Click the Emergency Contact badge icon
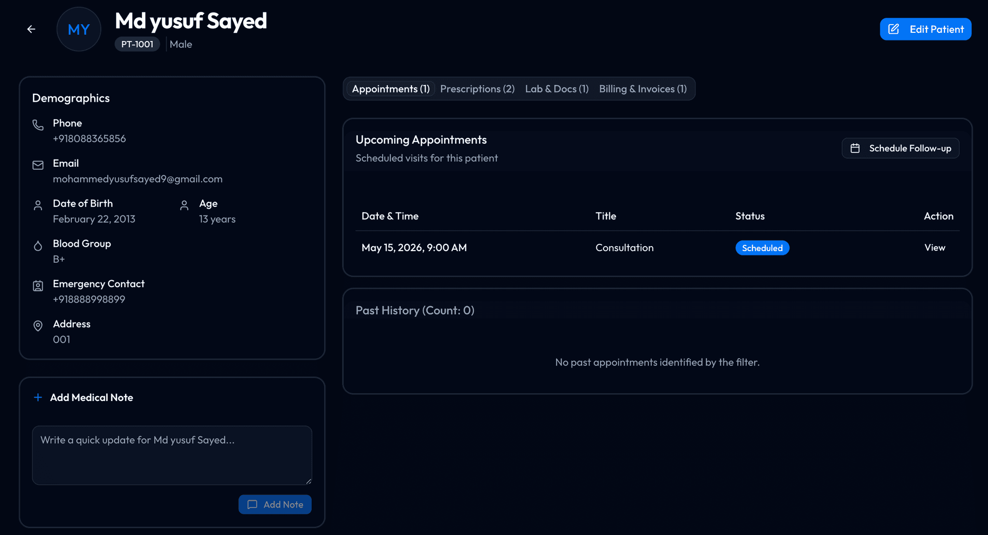The height and width of the screenshot is (535, 988). [38, 286]
